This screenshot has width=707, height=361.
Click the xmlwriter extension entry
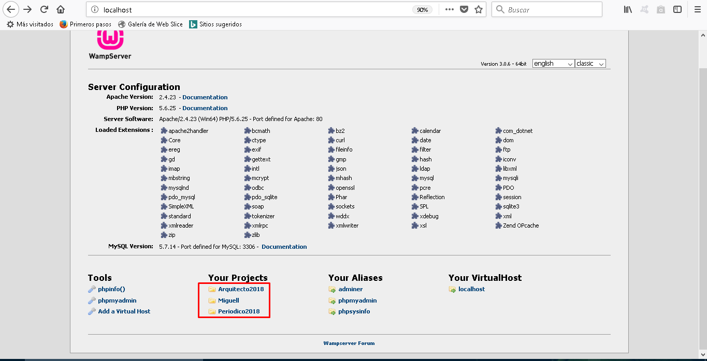(x=343, y=225)
